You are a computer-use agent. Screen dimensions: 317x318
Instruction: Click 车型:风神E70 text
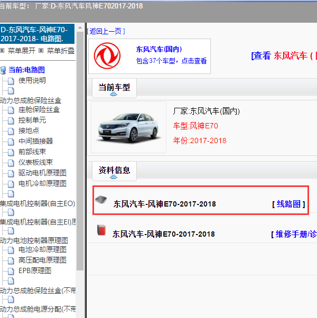195,126
